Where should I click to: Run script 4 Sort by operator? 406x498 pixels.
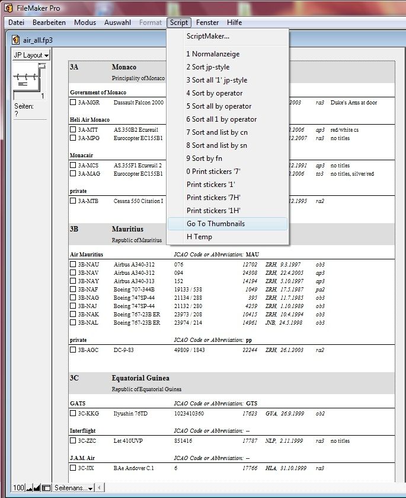pos(228,93)
